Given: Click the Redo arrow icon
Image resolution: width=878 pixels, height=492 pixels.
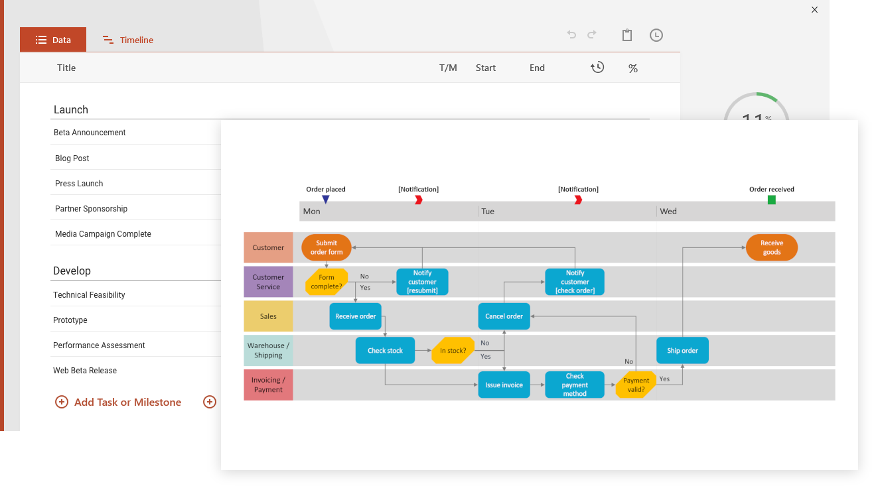Looking at the screenshot, I should [593, 35].
